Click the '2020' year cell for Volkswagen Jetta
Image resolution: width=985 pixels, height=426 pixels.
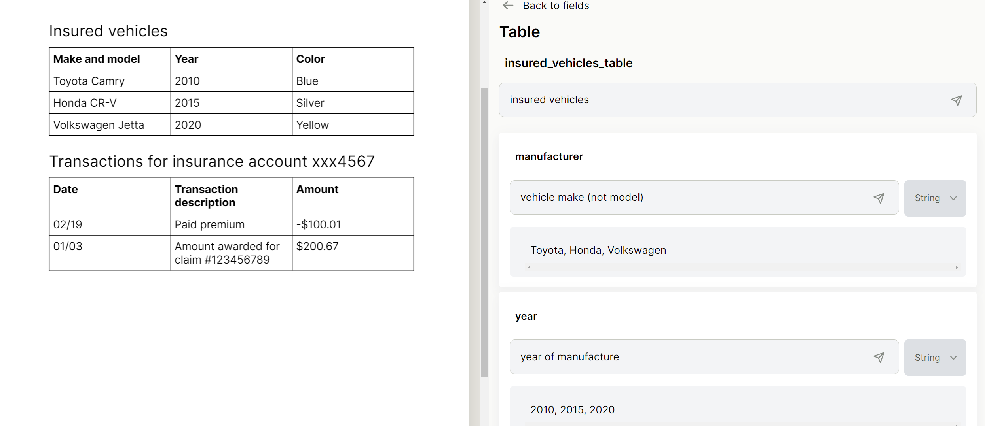click(232, 125)
